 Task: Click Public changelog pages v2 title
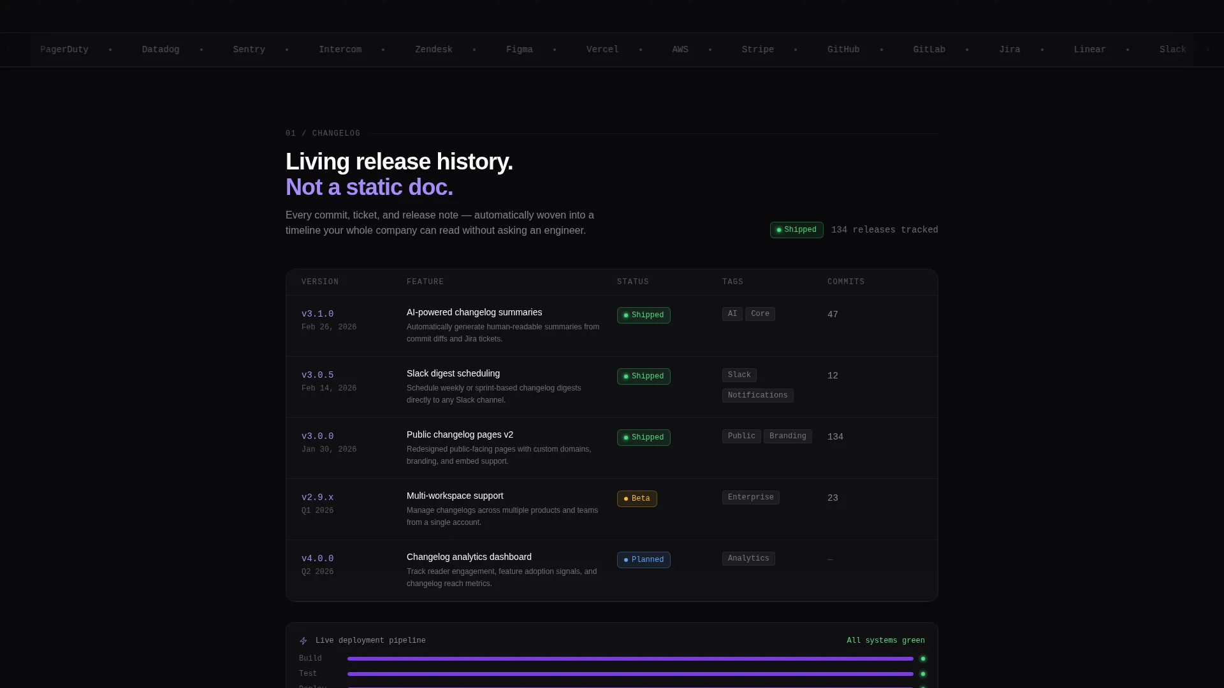pos(460,435)
